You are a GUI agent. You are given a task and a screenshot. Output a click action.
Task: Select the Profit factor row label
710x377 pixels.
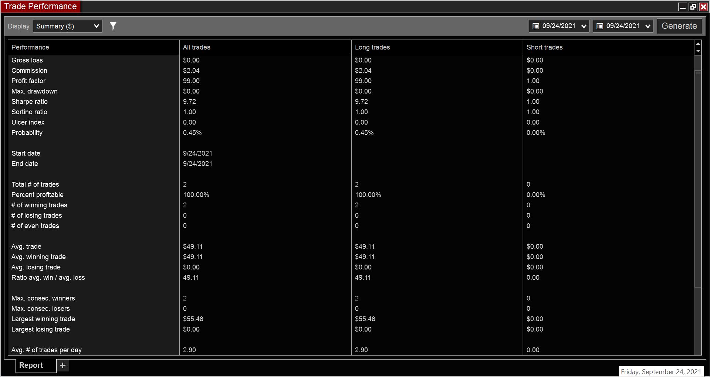(28, 81)
